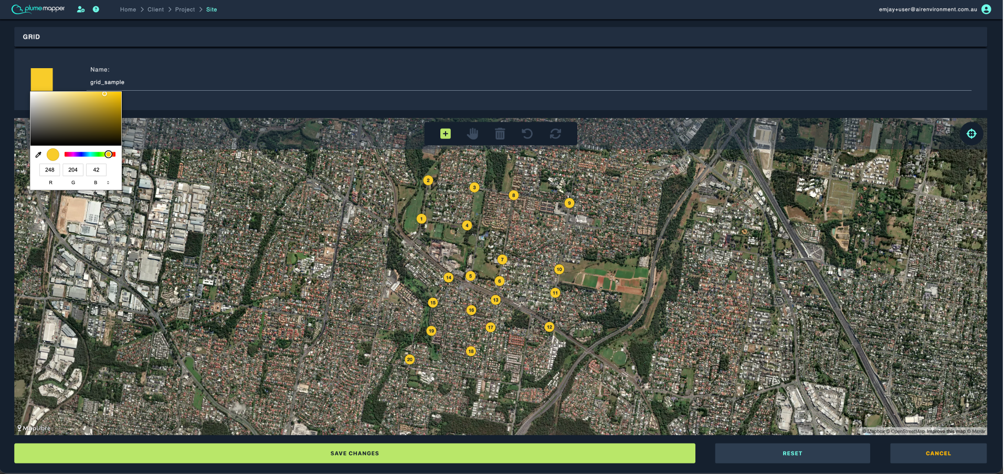Click the grid name input field
Image resolution: width=1004 pixels, height=474 pixels.
529,82
